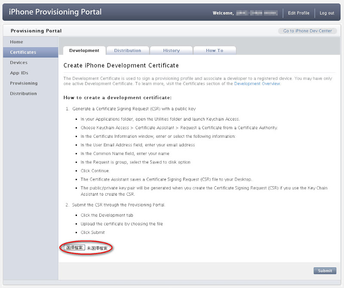This screenshot has width=344, height=288.
Task: Open the History tab
Action: [172, 51]
